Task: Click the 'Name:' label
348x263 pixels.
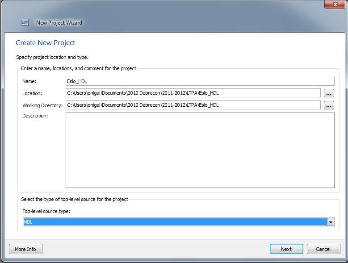Action: [x=29, y=81]
